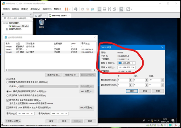Open the guest Action Center notification icon
181x128 pixels.
click(173, 121)
